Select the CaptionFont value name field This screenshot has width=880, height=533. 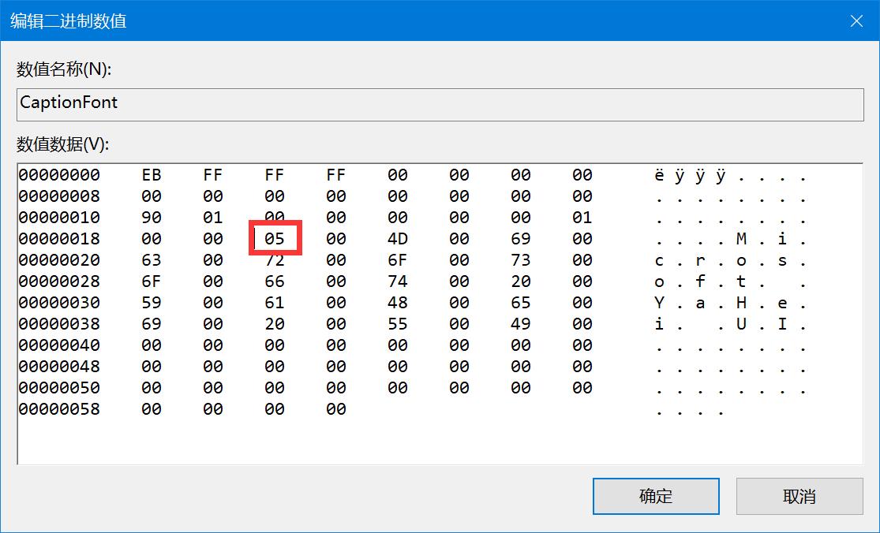pyautogui.click(x=440, y=103)
